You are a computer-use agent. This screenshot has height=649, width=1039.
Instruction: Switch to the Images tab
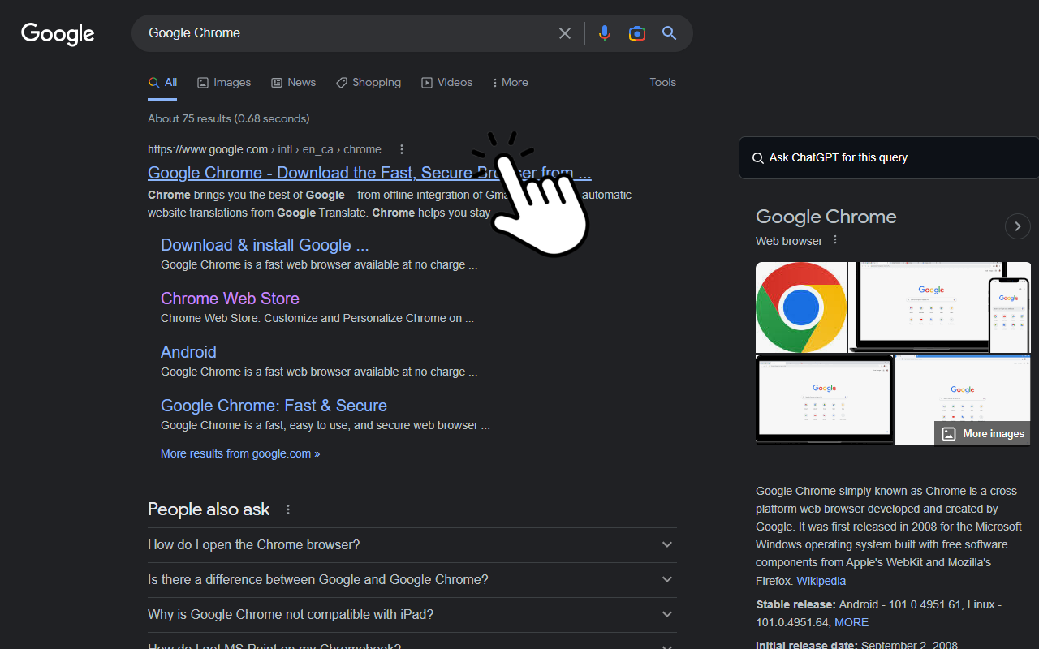[x=223, y=82]
